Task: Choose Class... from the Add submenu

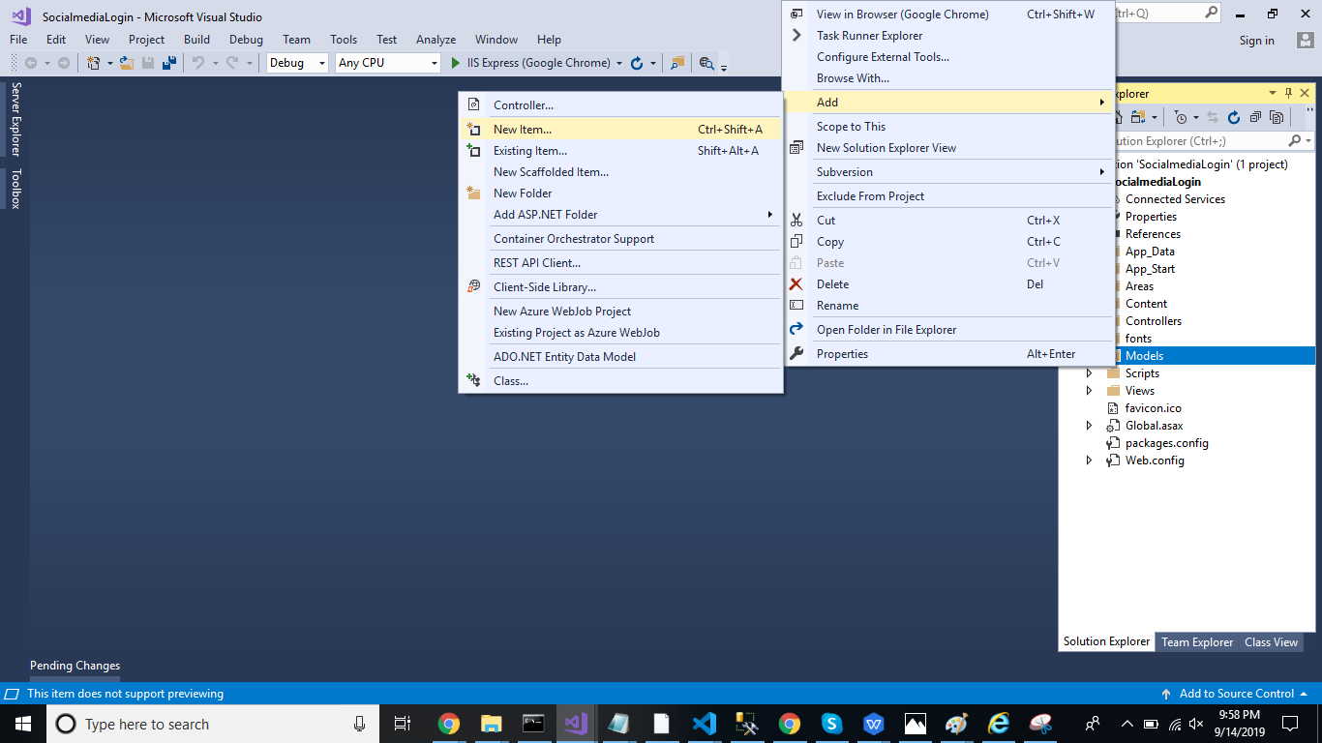Action: click(511, 381)
